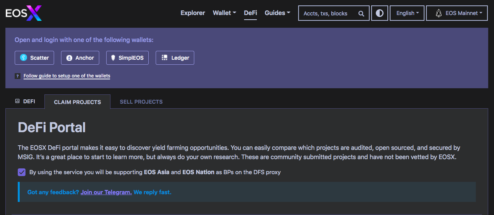Click the Ledger wallet icon
The image size is (494, 215).
pos(164,57)
